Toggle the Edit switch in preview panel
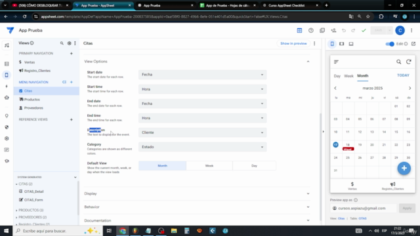420x236 pixels. point(390,44)
